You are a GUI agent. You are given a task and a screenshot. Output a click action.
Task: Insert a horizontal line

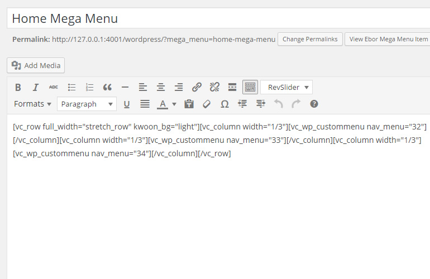tap(125, 88)
